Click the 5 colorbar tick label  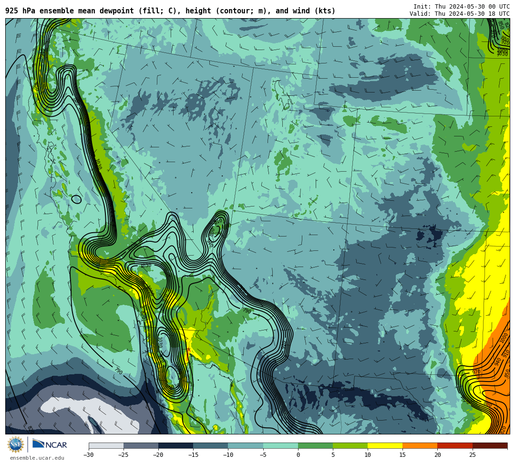333,455
